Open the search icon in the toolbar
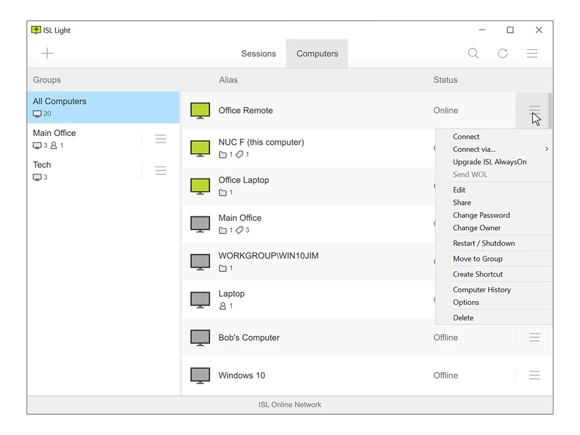The image size is (580, 435). tap(473, 53)
